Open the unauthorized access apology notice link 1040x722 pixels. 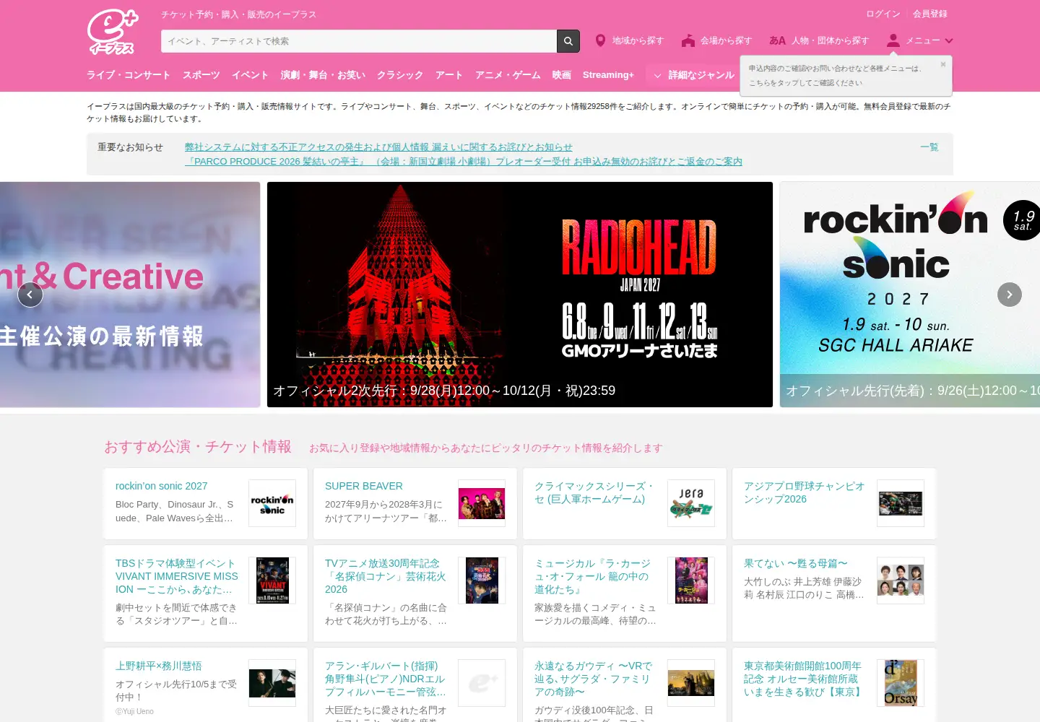(x=378, y=147)
